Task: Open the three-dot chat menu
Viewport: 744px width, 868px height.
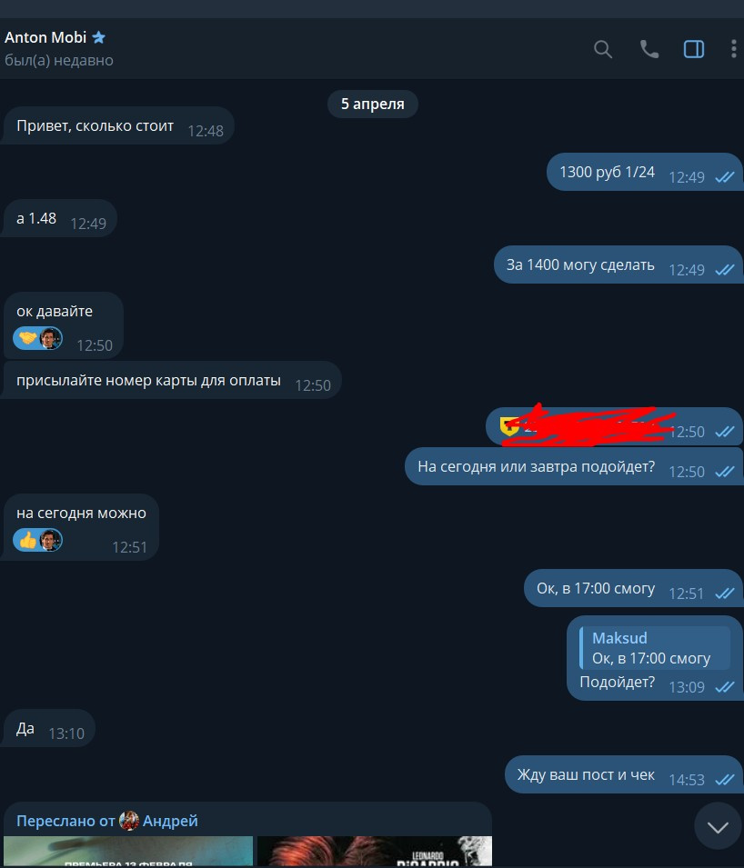Action: click(733, 49)
